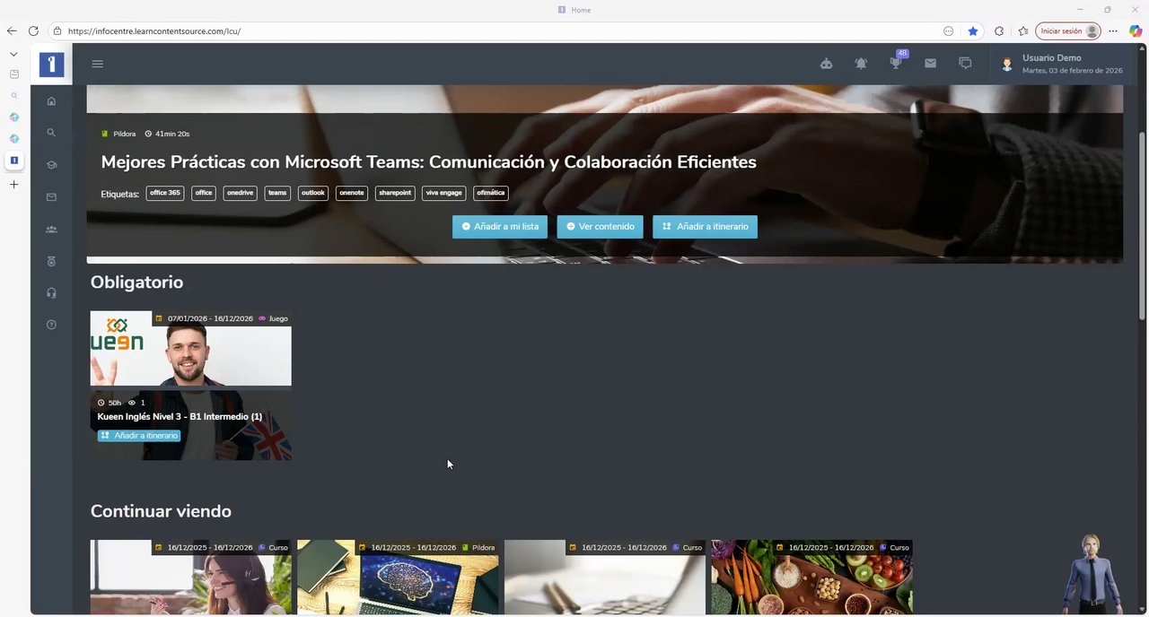The height and width of the screenshot is (617, 1149).
Task: Click the address bar more options circle icon
Action: (x=949, y=30)
